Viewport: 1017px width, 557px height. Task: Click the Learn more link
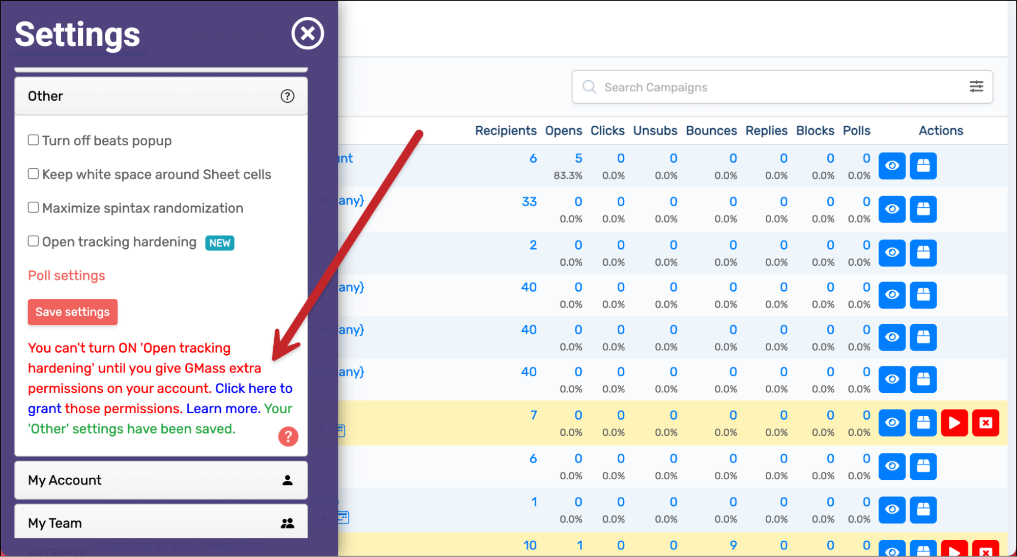(x=222, y=409)
